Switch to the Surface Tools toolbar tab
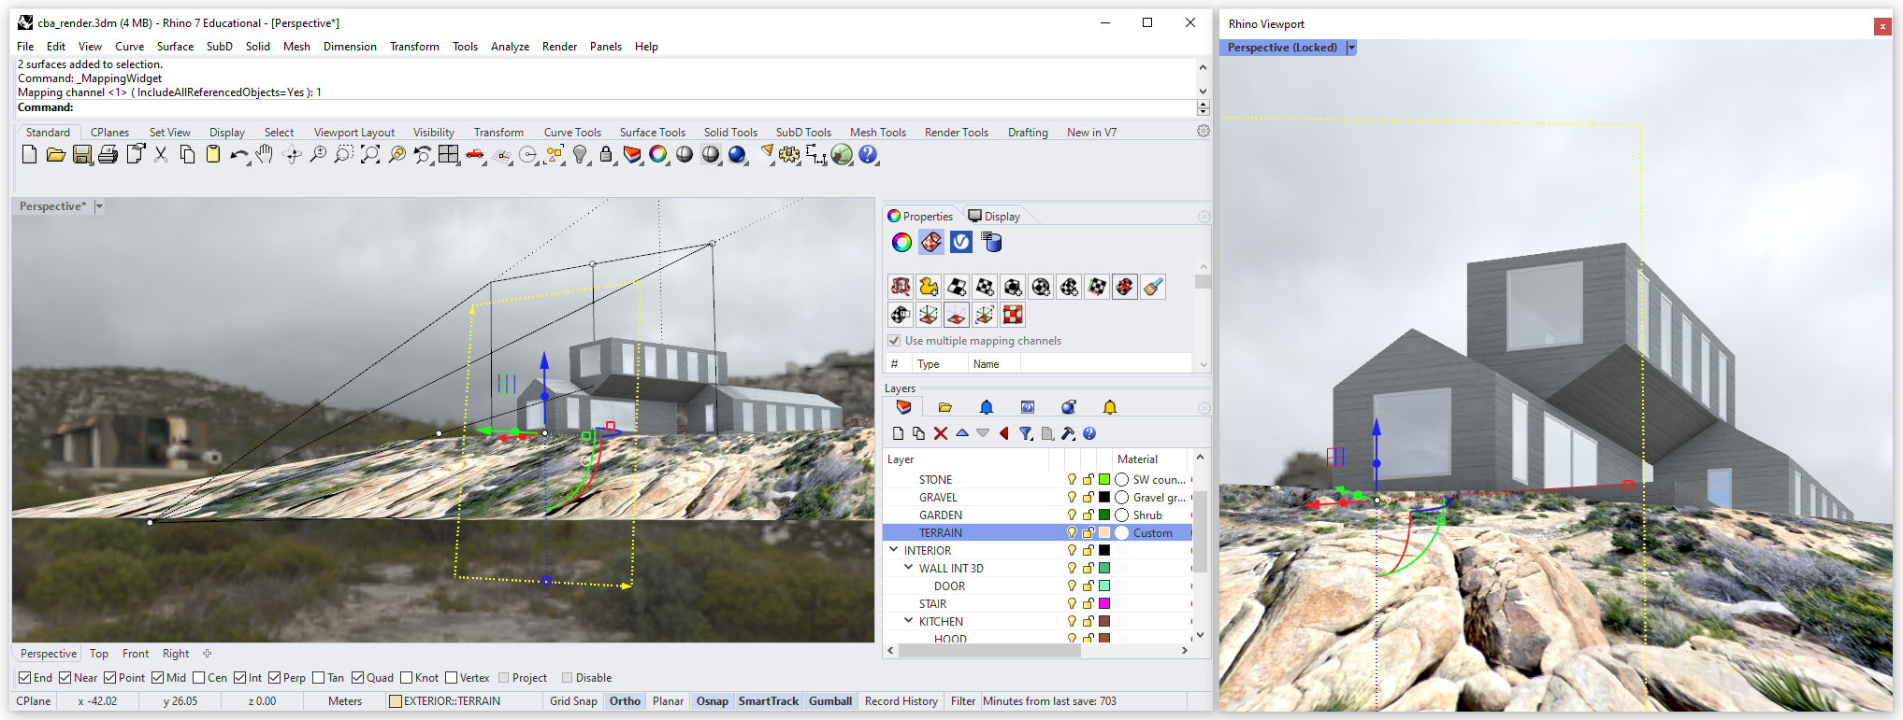This screenshot has height=720, width=1903. coord(652,133)
